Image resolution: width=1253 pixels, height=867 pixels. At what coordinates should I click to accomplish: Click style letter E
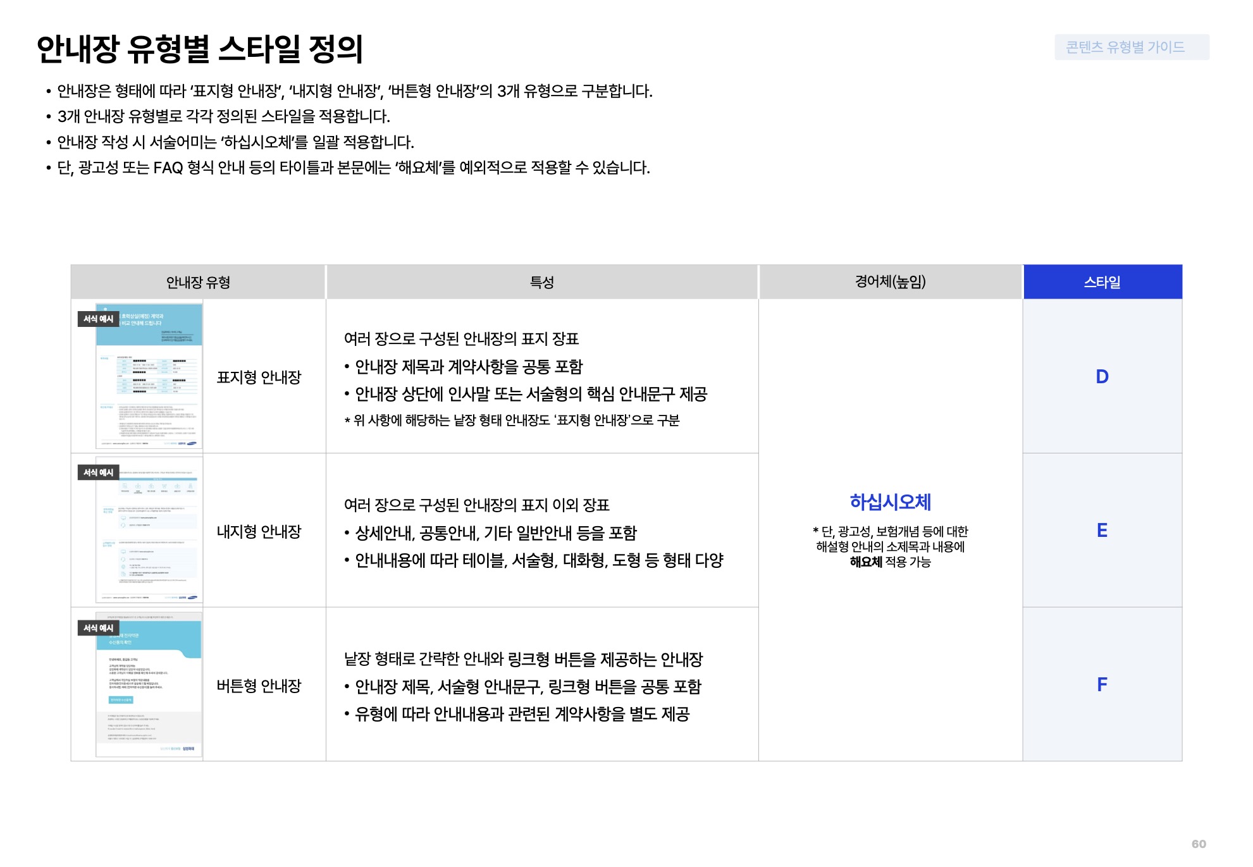click(x=1102, y=531)
